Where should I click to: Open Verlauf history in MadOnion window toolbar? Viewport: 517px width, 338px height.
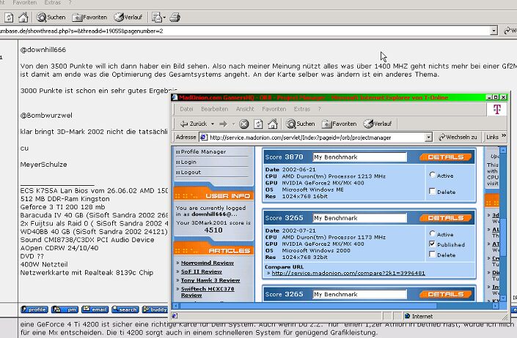(377, 124)
